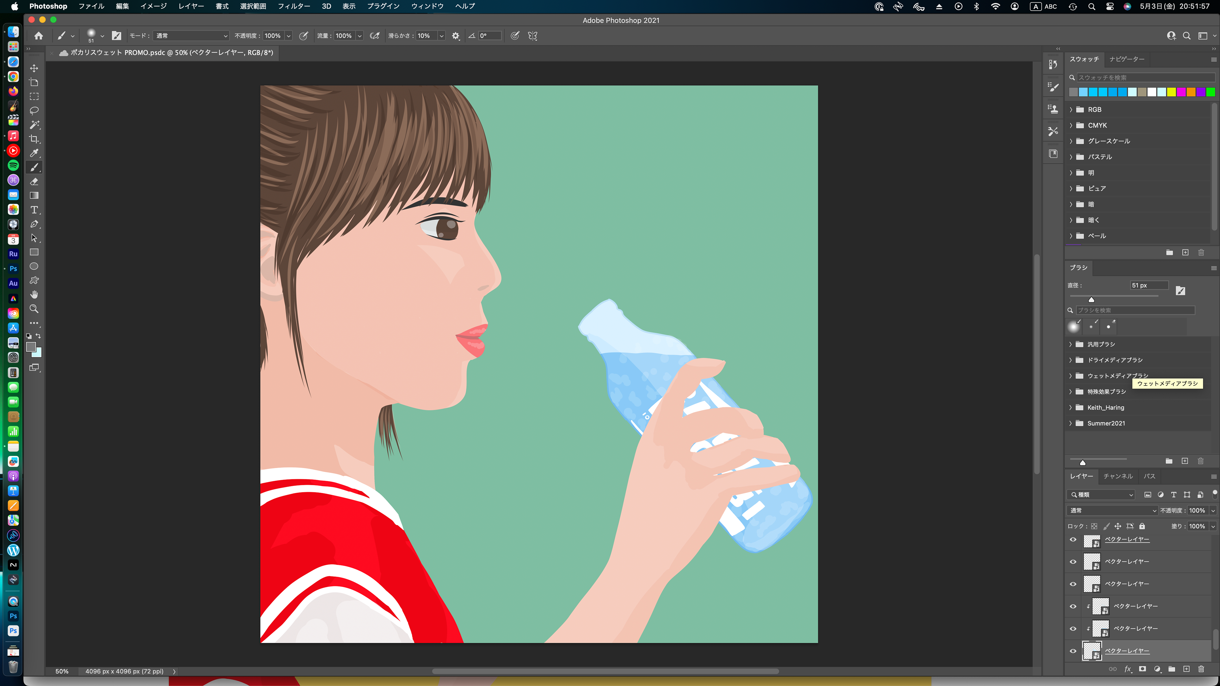
Task: Hide the third vector layer
Action: 1073,584
